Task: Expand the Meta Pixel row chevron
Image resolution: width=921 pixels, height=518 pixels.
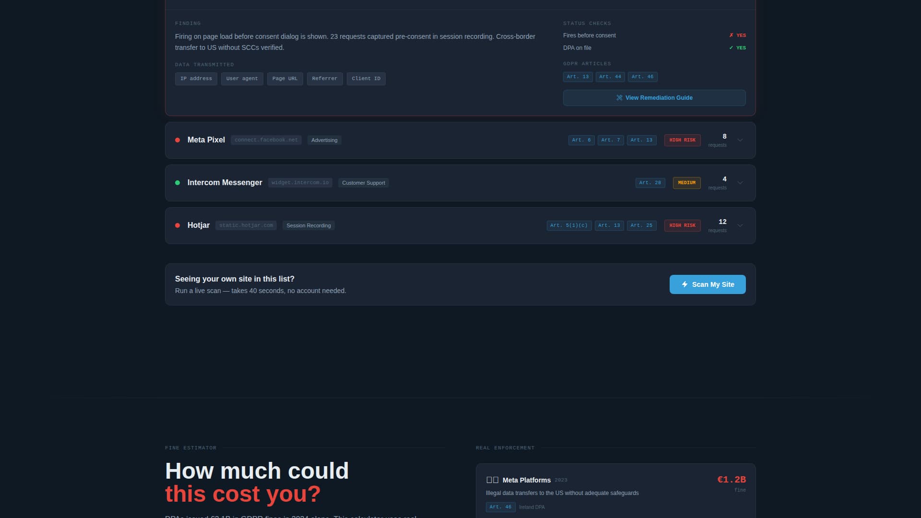Action: [740, 140]
